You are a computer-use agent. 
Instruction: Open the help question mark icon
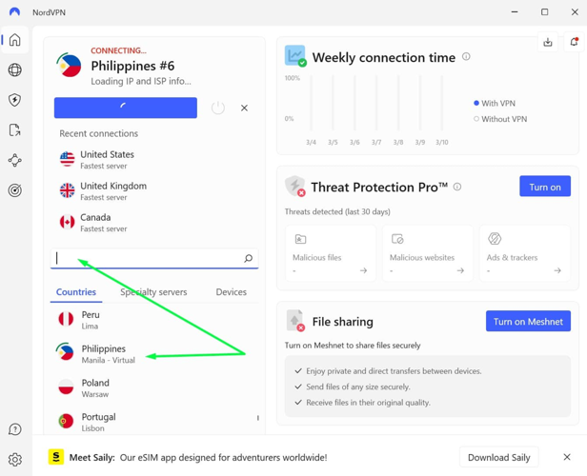[15, 429]
